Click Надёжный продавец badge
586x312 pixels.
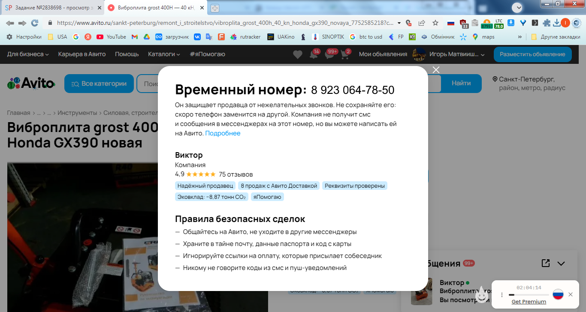point(205,186)
